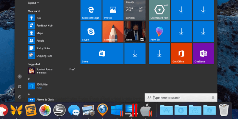Viewport: 238px width, 119px height.
Task: Open the Store tile
Action: (x=102, y=54)
